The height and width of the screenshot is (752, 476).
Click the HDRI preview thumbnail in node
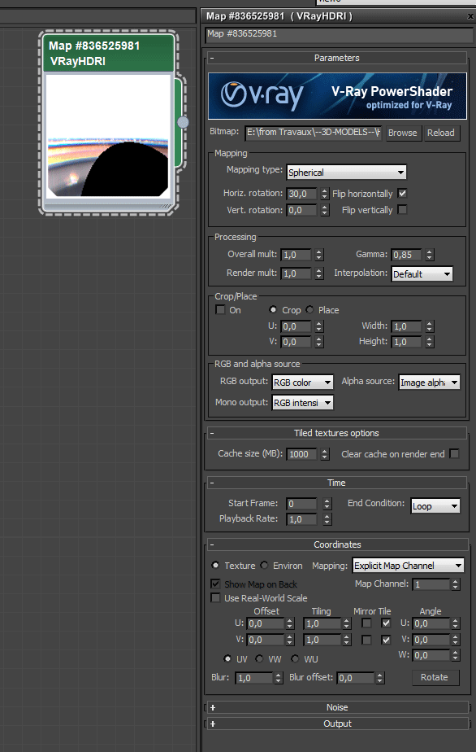tap(108, 135)
